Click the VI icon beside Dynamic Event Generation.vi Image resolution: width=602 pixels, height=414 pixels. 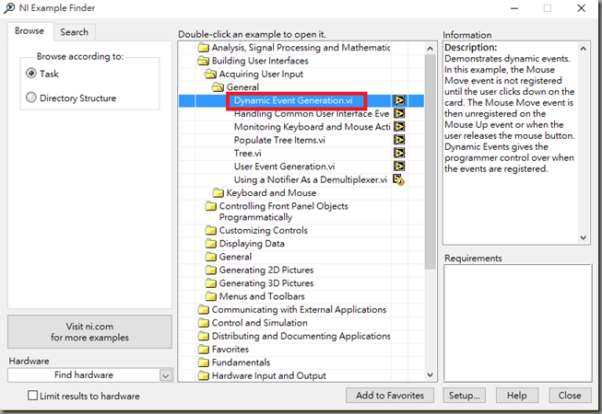click(x=399, y=100)
